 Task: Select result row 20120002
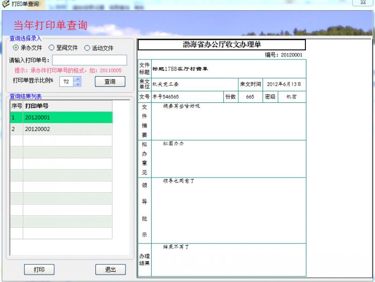pos(61,129)
